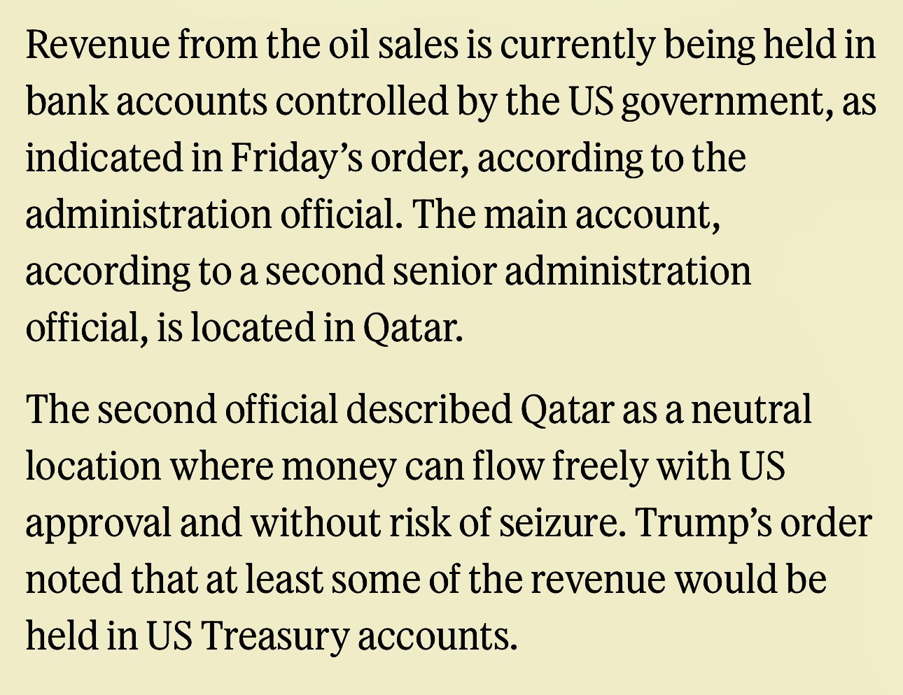Click the word "approval"

(97, 524)
